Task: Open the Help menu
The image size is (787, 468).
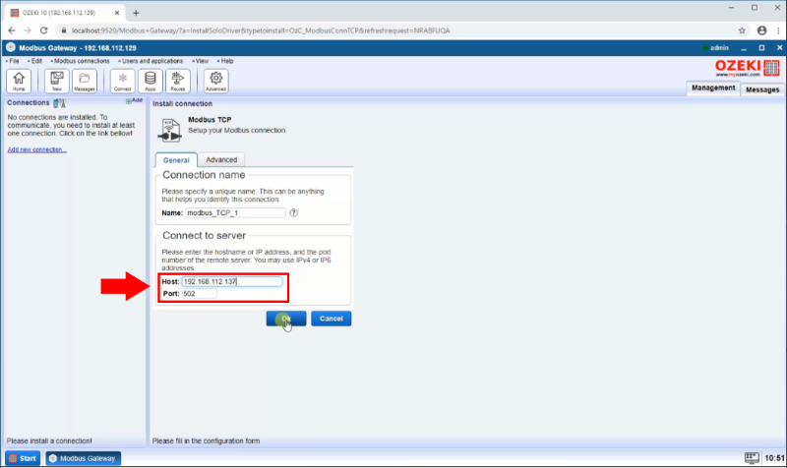Action: 226,61
